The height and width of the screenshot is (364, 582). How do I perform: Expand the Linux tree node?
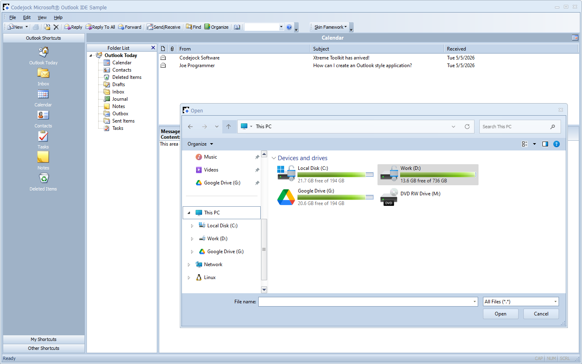click(189, 277)
